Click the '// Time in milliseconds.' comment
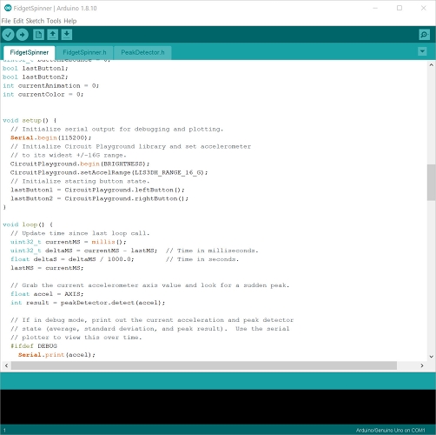The image size is (436, 435). tap(212, 251)
